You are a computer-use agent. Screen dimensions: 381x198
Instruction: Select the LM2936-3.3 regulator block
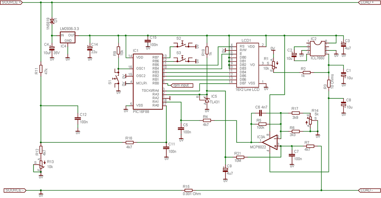[68, 38]
